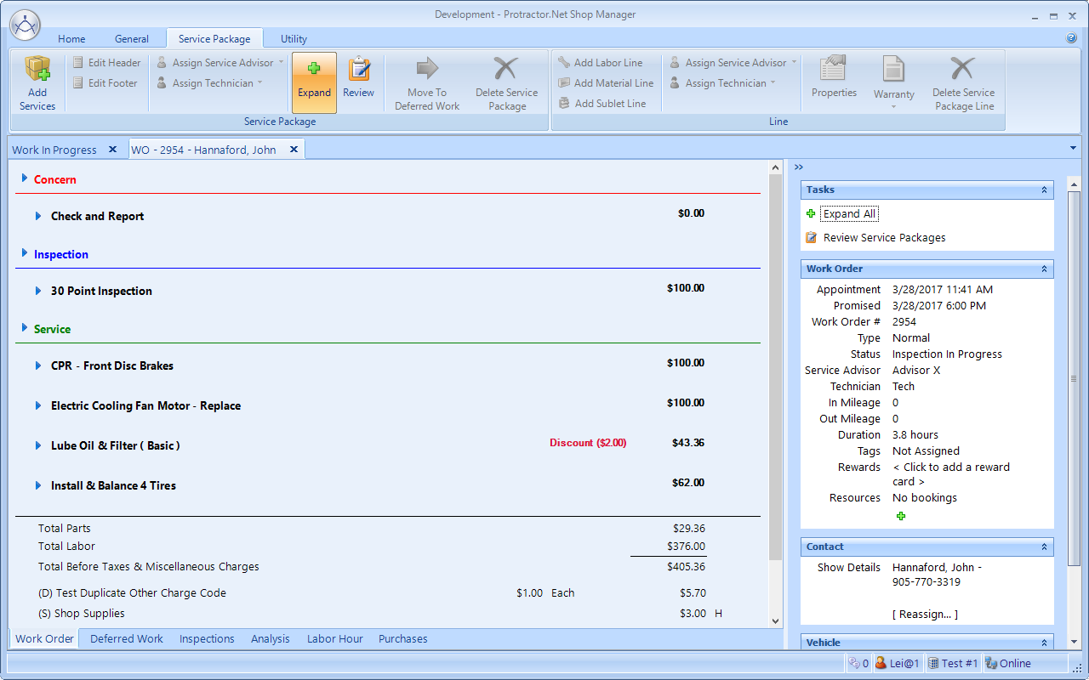Expand the 30 Point Inspection package

click(x=38, y=291)
